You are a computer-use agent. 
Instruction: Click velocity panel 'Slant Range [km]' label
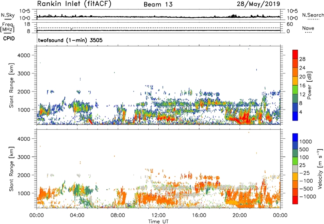(11, 169)
